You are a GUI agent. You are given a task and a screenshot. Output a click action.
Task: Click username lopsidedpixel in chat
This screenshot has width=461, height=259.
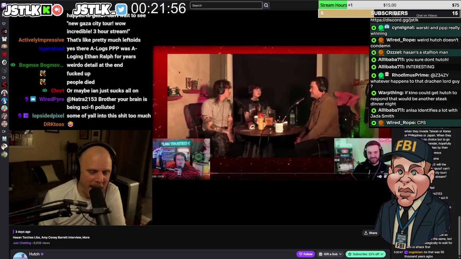pos(48,116)
